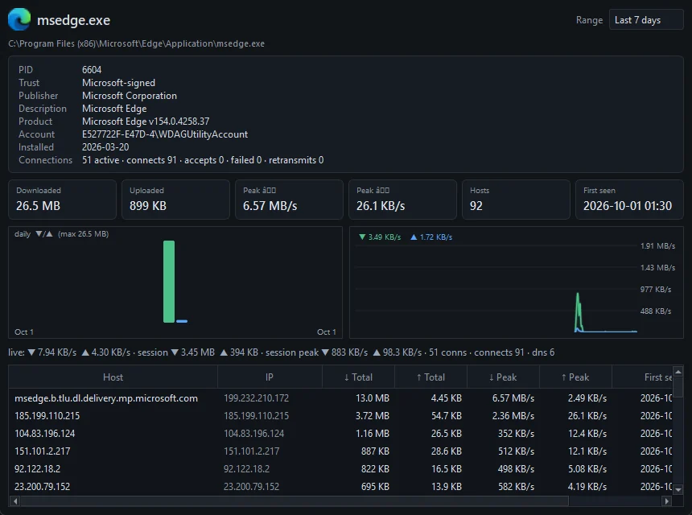Select host row 151.101.2.217
This screenshot has height=515, width=692.
click(x=340, y=451)
